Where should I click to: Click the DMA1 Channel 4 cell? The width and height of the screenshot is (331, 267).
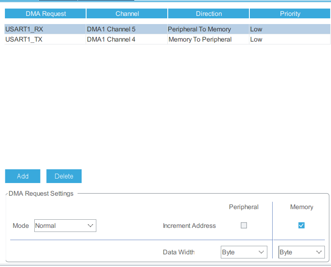pos(111,40)
